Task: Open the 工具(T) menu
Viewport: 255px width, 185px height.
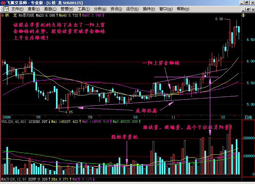Action: point(84,9)
